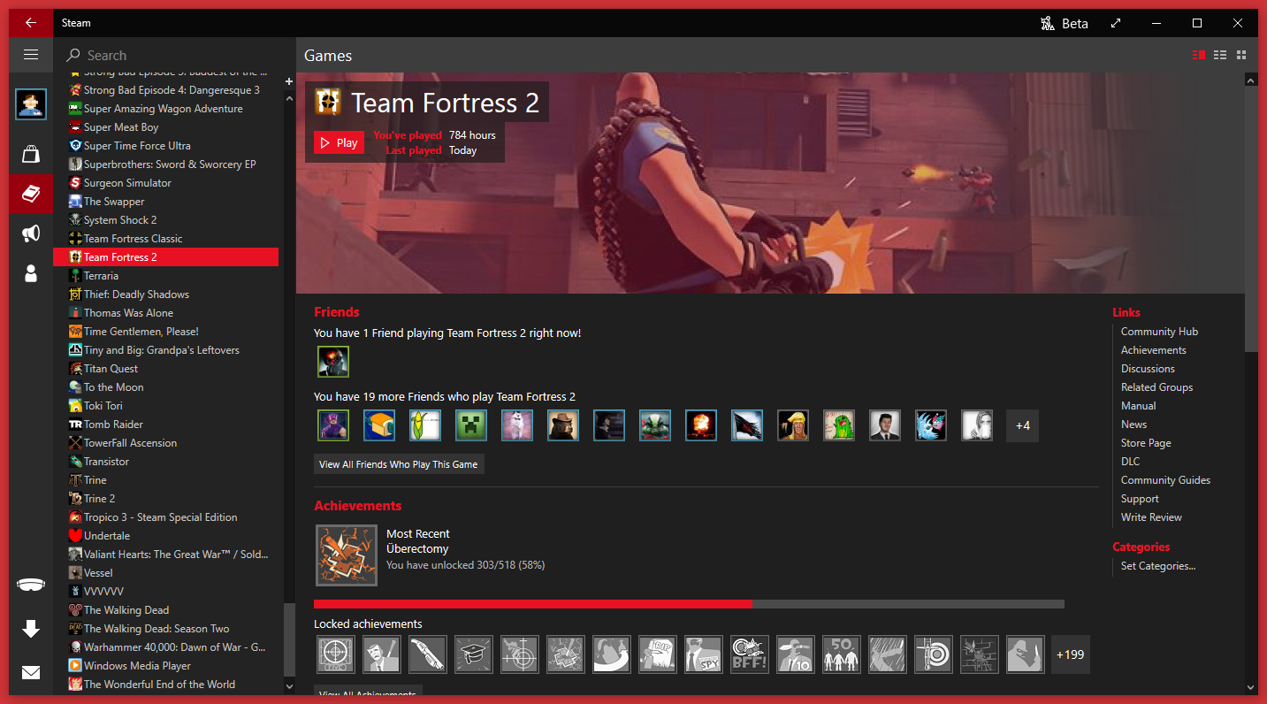Select Undertale in the game list
Image resolution: width=1267 pixels, height=704 pixels.
(106, 536)
